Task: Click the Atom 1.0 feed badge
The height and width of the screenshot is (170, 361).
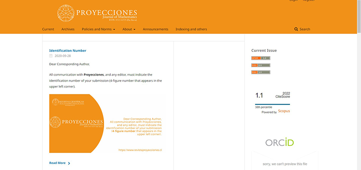Action: pyautogui.click(x=261, y=58)
